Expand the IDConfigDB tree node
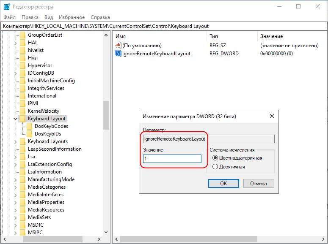 (x=15, y=73)
